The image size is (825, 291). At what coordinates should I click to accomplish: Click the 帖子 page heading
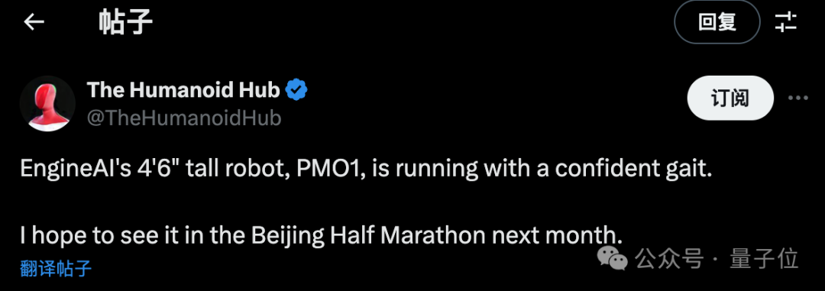click(126, 23)
